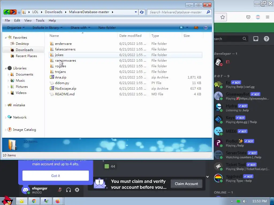
Task: Expand the Music library node
Action: (x=8, y=81)
